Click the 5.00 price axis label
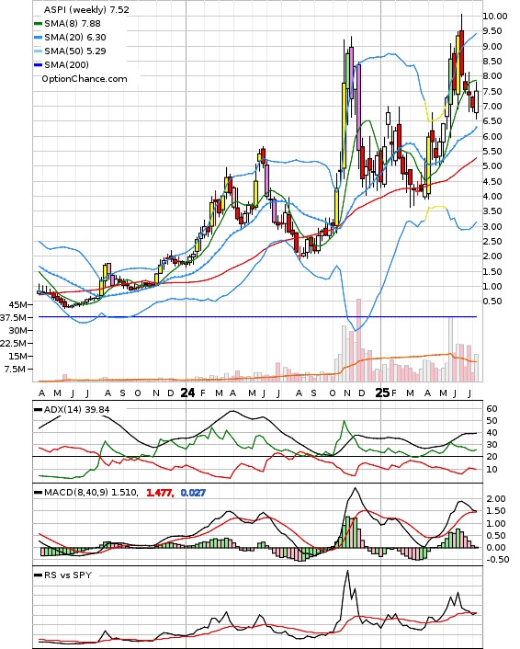Viewport: 520px width, 649px height. click(x=492, y=166)
